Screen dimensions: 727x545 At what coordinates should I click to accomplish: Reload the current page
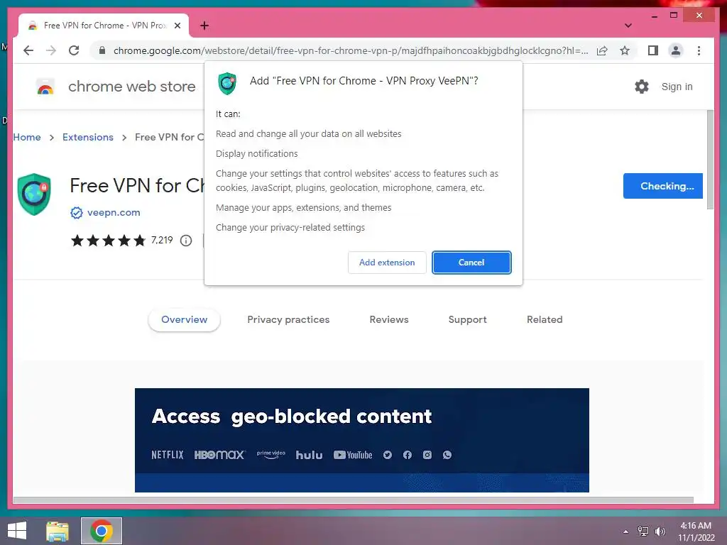[74, 50]
